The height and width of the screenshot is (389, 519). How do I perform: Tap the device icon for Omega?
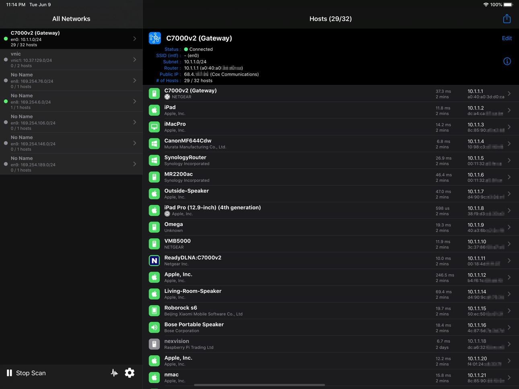154,227
